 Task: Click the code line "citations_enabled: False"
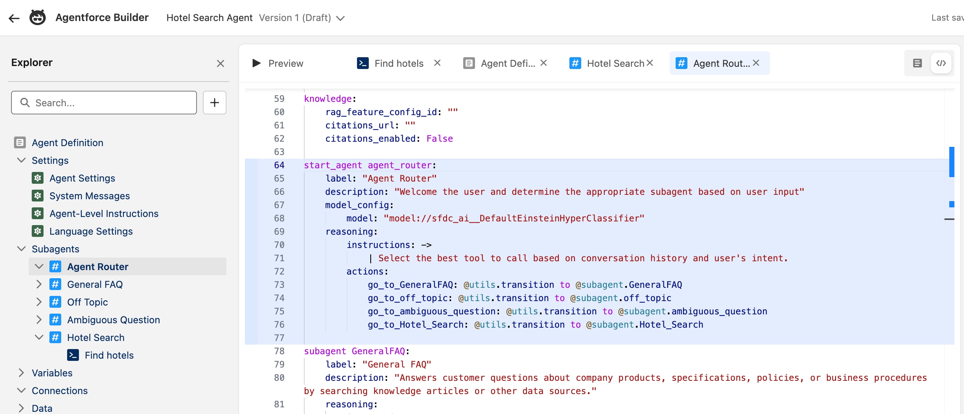point(389,138)
